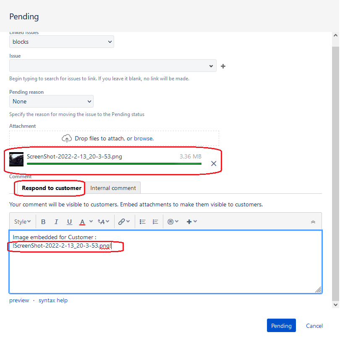The width and height of the screenshot is (340, 343).
Task: Click the 3.36 MB file size text
Action: click(190, 156)
